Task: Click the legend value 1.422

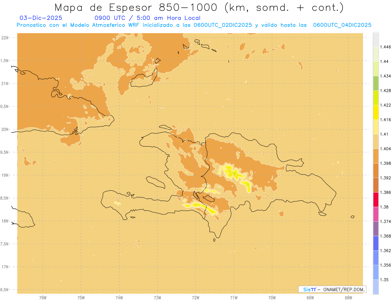Action: click(x=385, y=105)
